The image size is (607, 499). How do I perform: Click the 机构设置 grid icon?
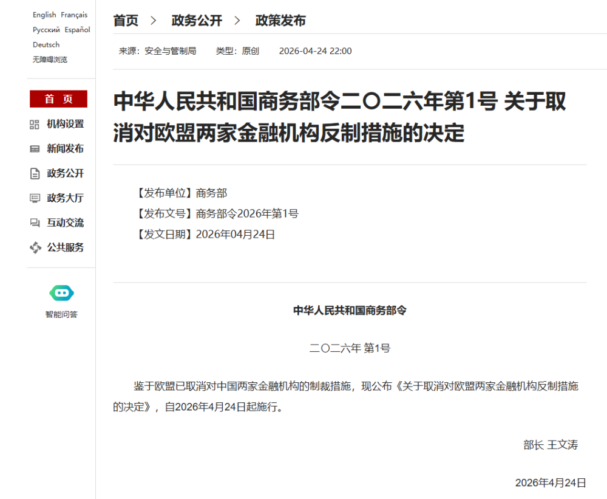(x=35, y=125)
